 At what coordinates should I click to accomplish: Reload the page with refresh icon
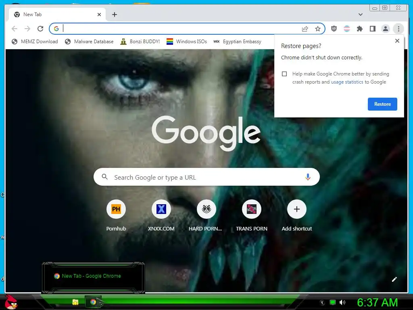pyautogui.click(x=40, y=29)
